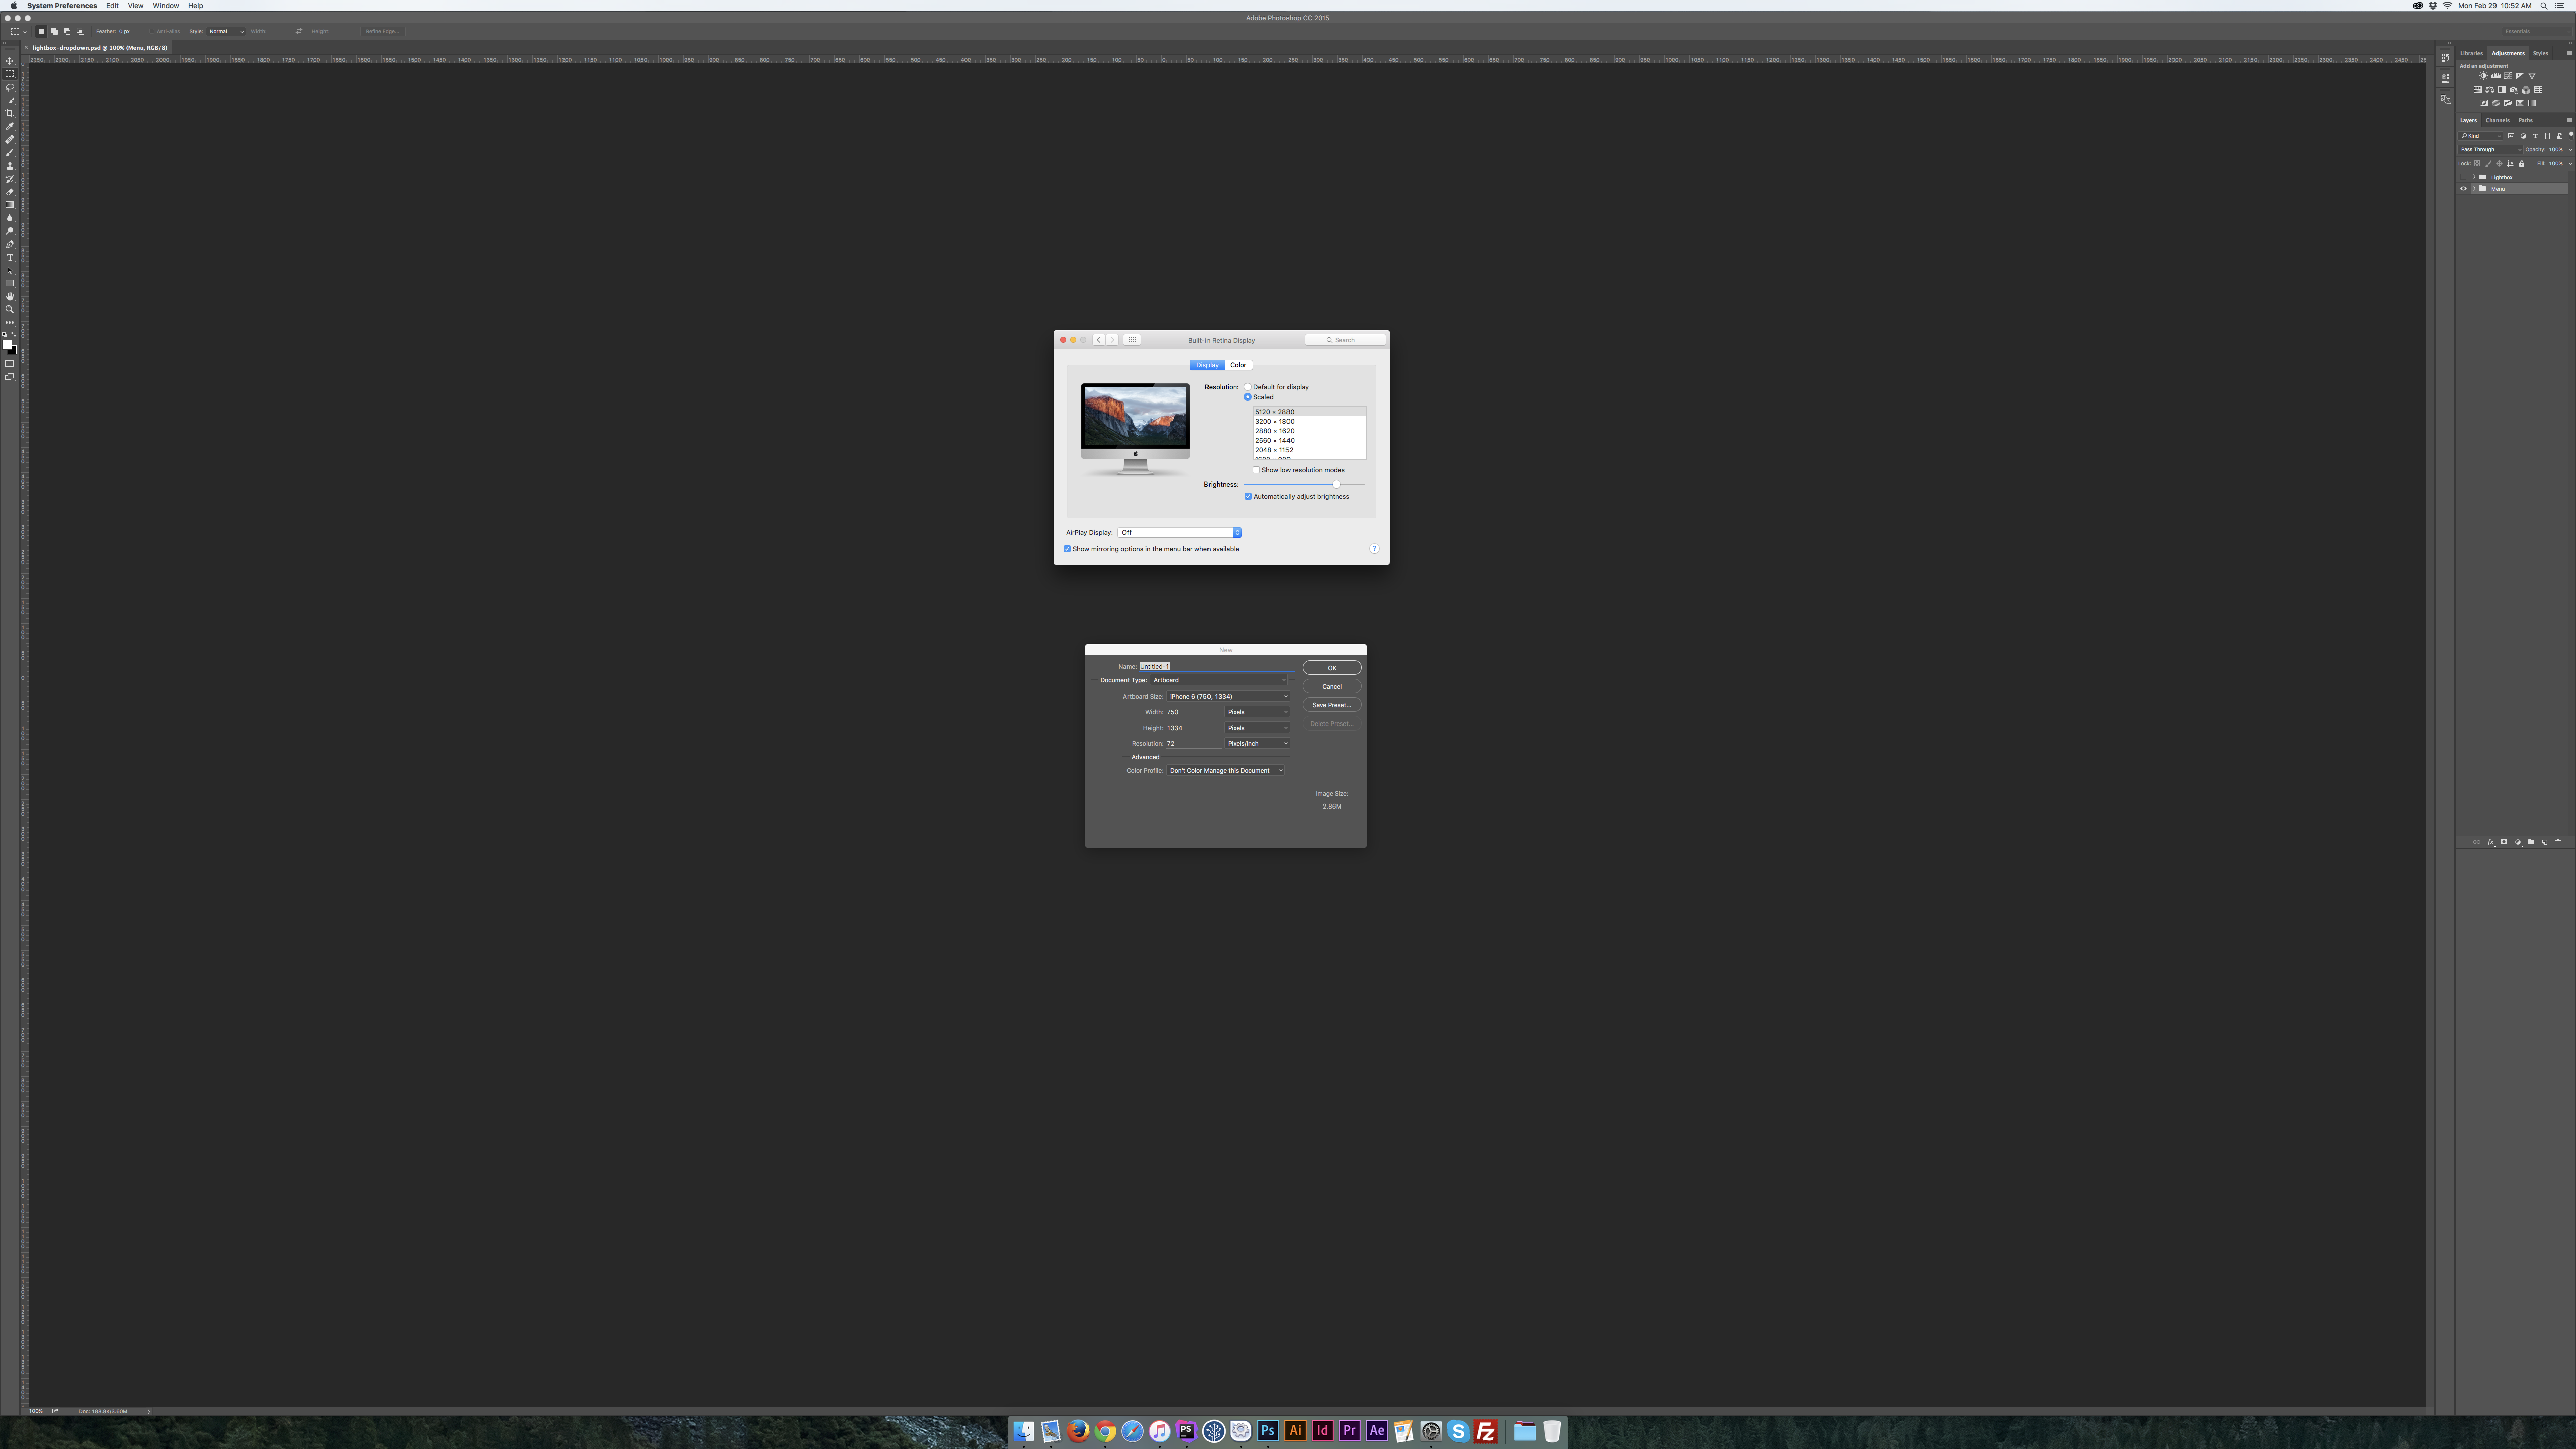
Task: Add a Brightness/Contrast adjustment
Action: click(2484, 76)
